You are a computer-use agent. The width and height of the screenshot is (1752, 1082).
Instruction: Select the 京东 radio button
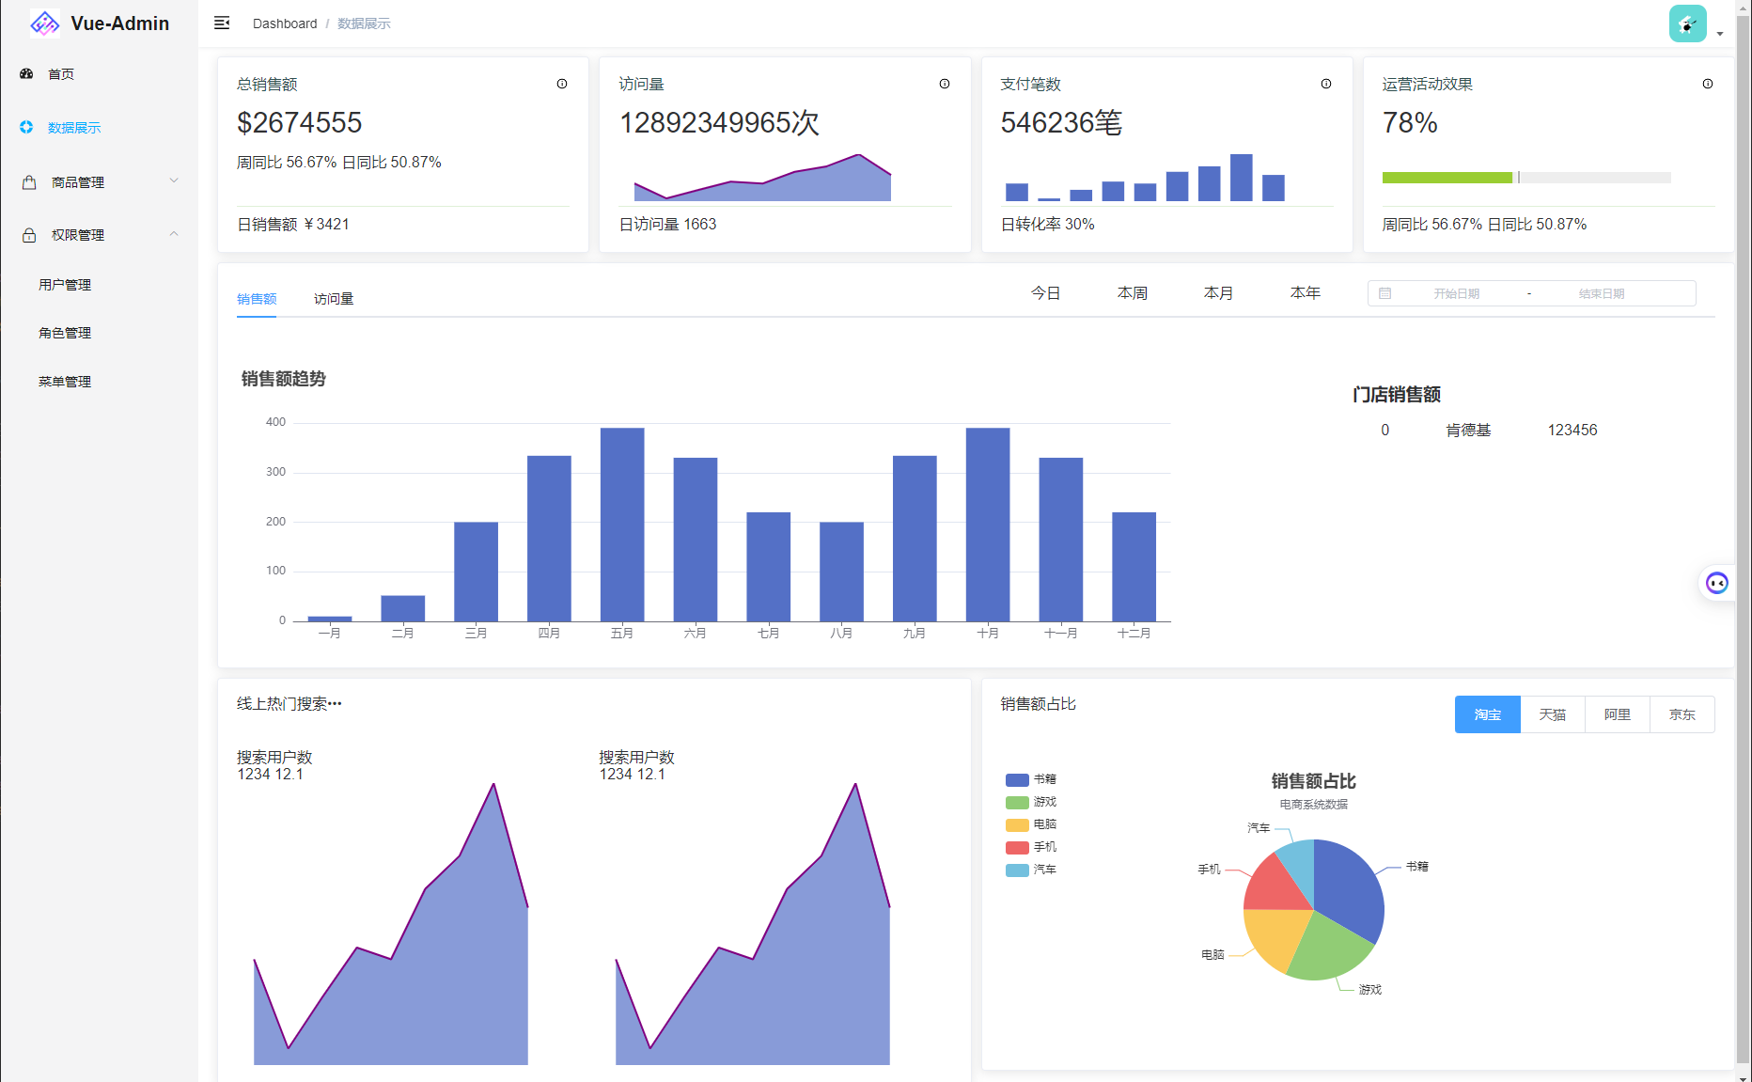(x=1682, y=714)
